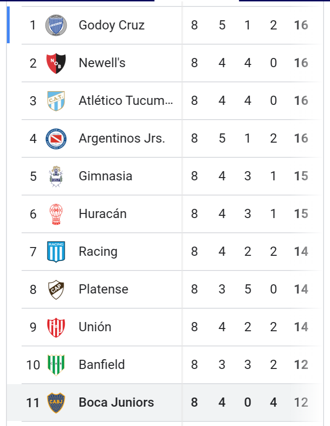Click the Newell's red and black shield
This screenshot has width=330, height=426.
coord(56,63)
